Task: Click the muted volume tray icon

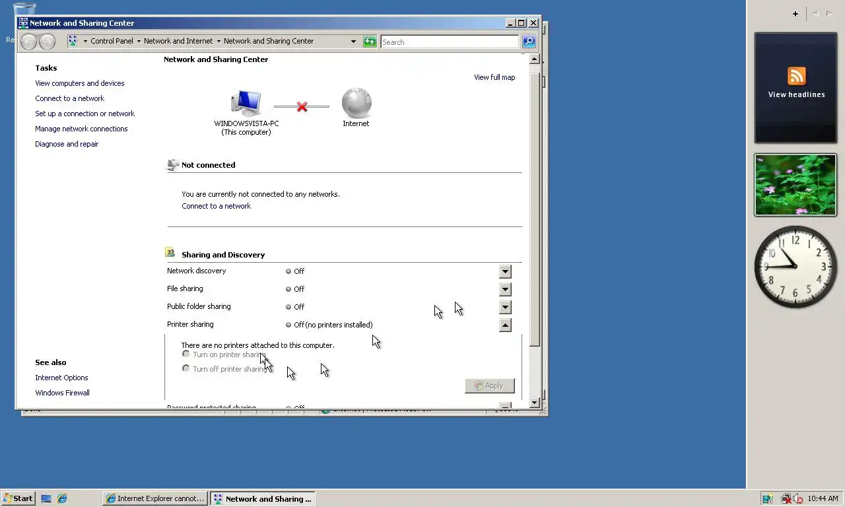Action: click(798, 499)
